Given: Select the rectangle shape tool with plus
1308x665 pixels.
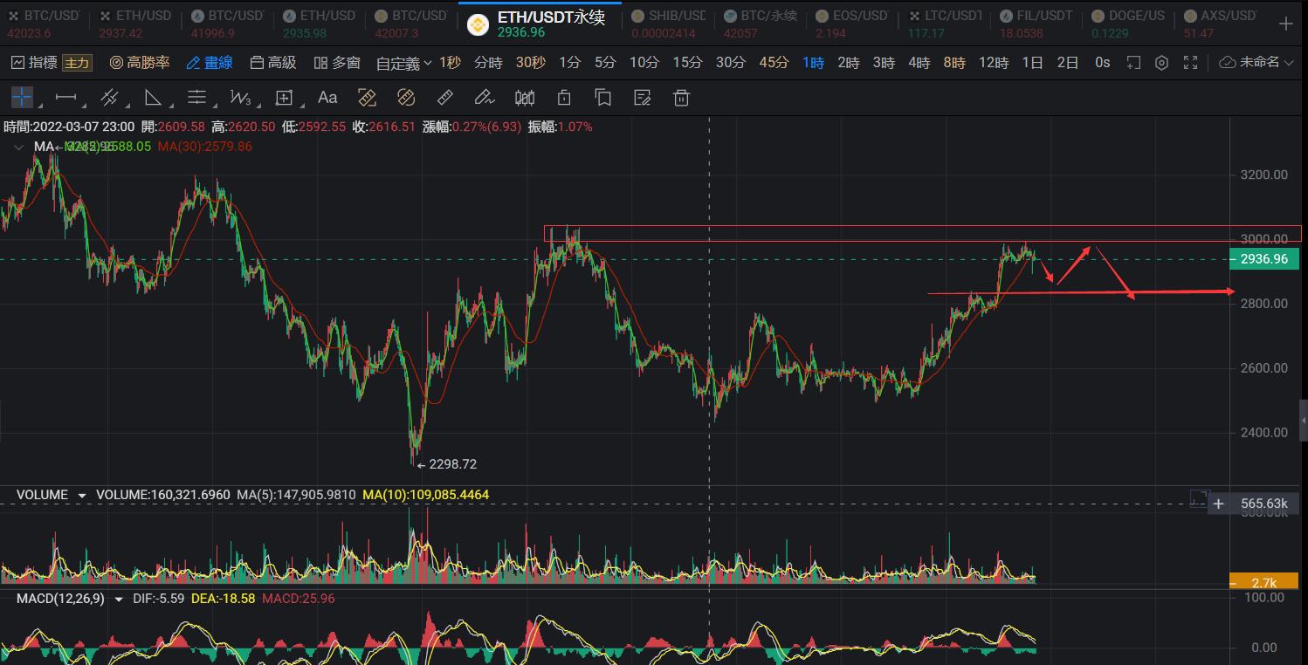Looking at the screenshot, I should (x=284, y=97).
